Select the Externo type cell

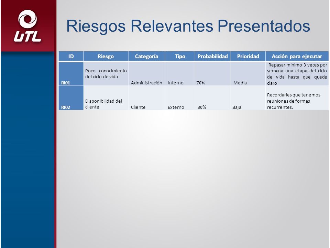[x=180, y=98]
